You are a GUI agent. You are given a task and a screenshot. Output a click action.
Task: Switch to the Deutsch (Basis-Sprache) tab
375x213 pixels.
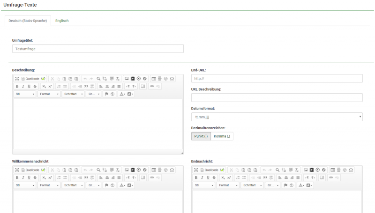[x=28, y=21]
